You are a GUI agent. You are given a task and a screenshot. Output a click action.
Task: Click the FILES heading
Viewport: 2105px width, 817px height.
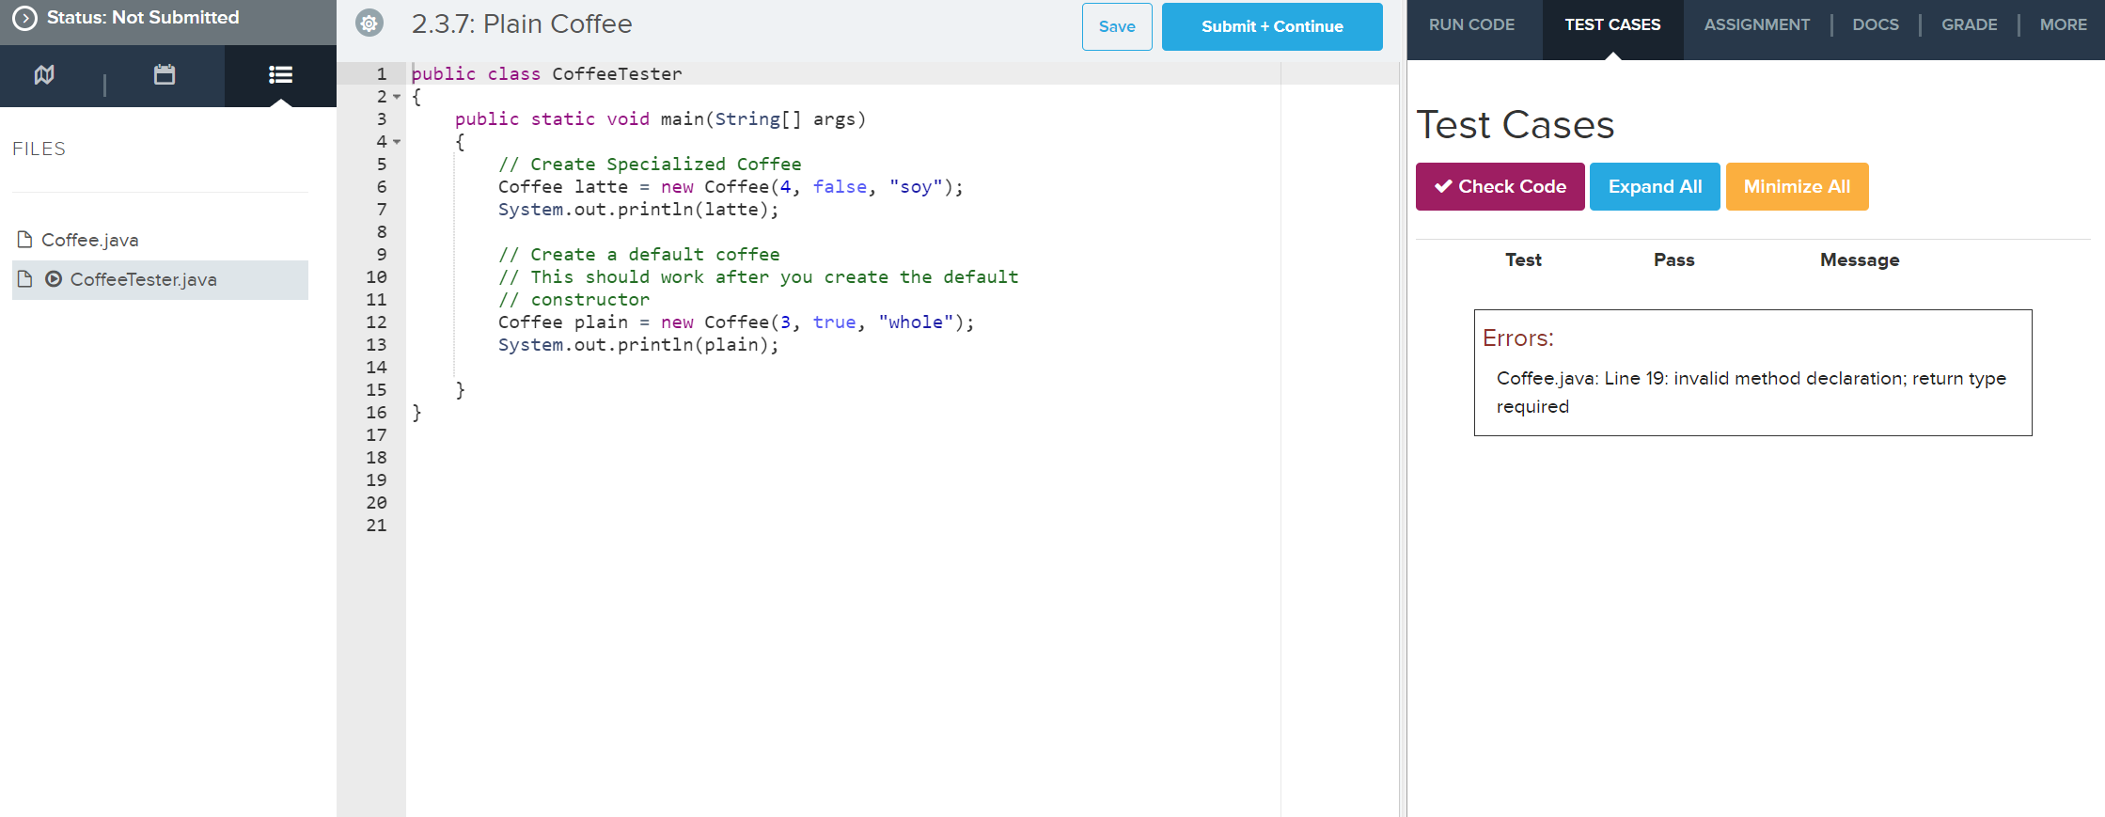pos(39,149)
